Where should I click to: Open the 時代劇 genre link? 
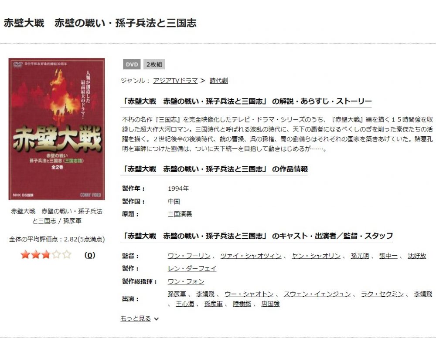pos(218,81)
